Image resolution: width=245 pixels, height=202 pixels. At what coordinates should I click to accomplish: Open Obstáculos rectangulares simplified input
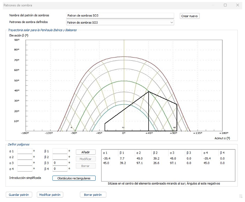(74, 178)
